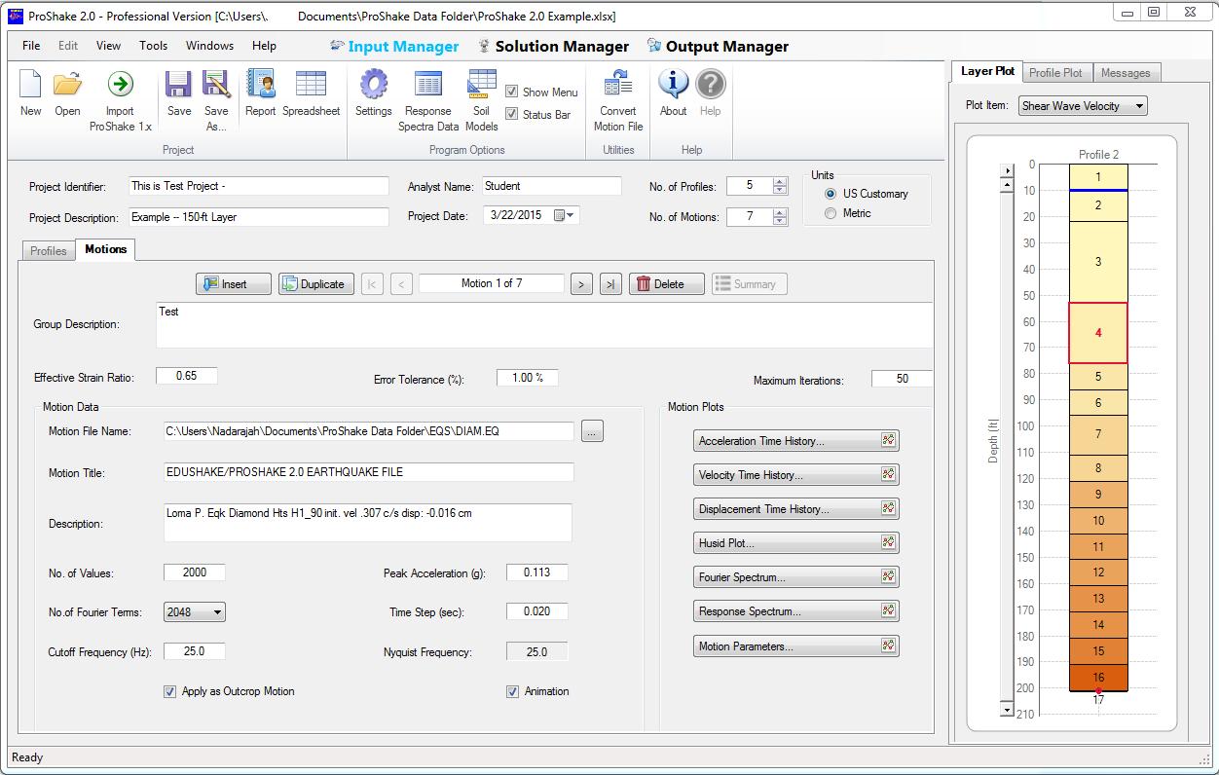Select layer 16 in layer plot
This screenshot has height=775, width=1219.
(x=1098, y=678)
